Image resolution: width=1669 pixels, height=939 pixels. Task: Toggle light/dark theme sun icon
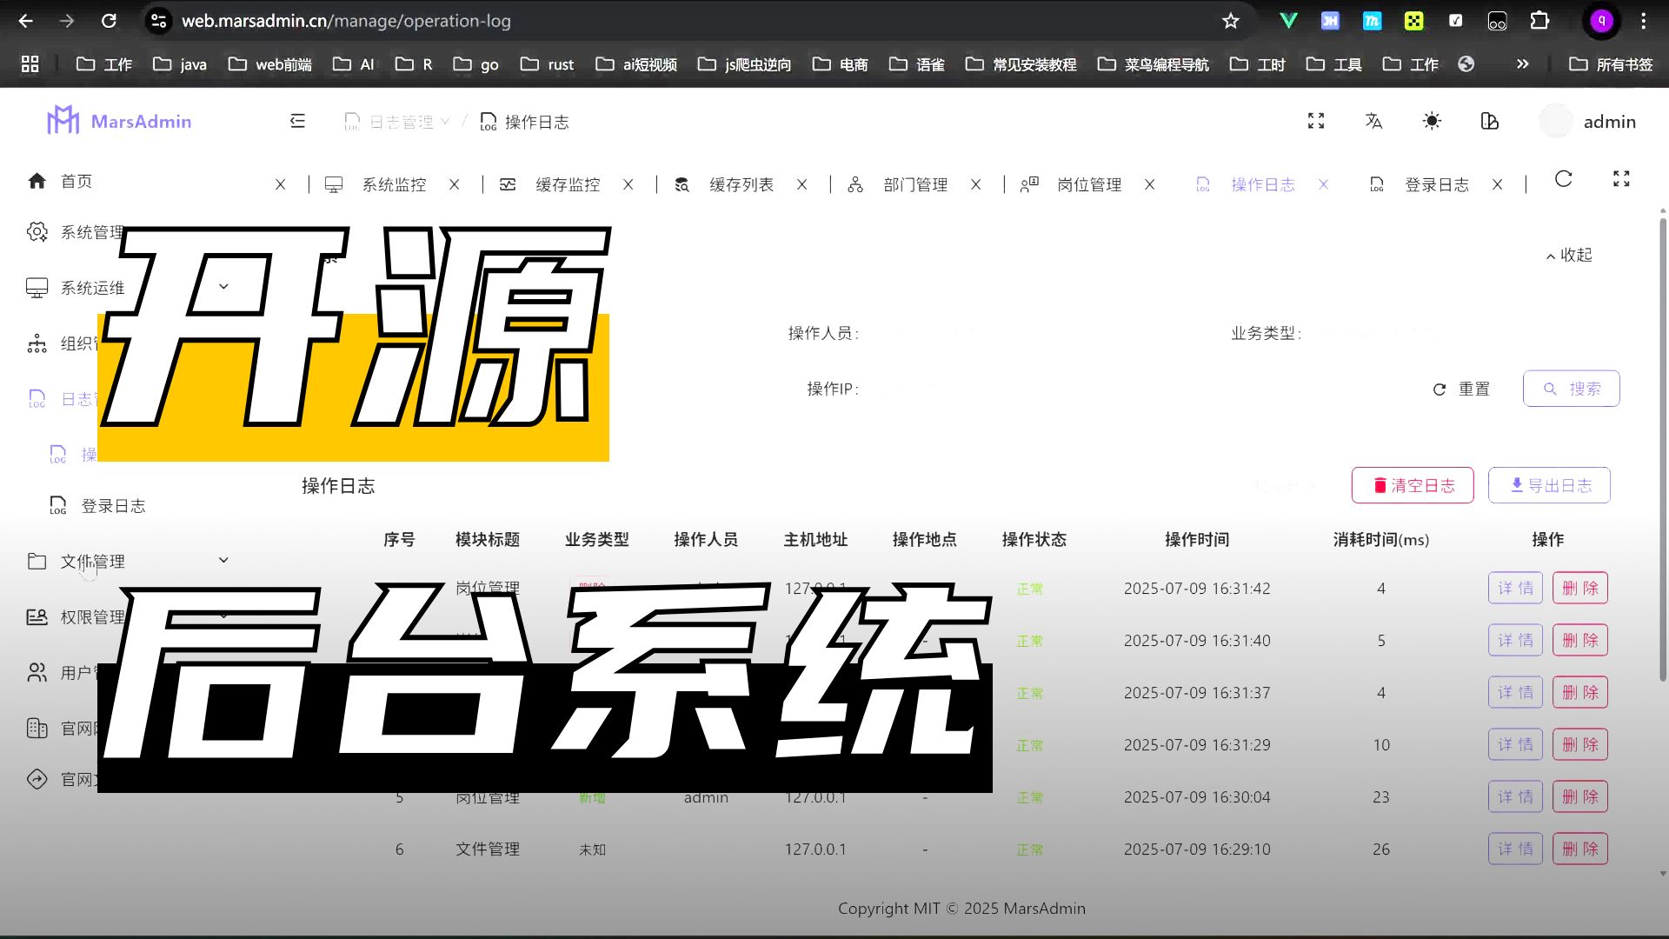click(x=1432, y=121)
